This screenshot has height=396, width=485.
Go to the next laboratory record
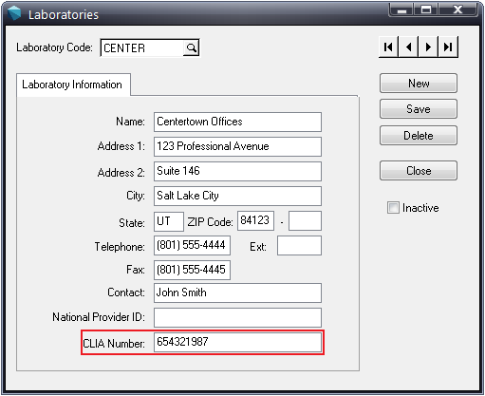pos(428,47)
